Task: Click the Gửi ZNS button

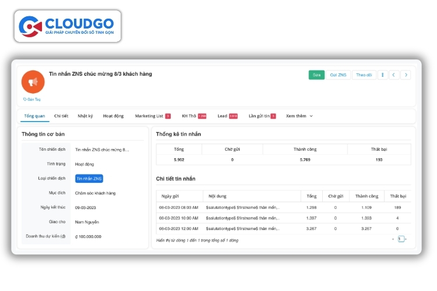Action: pyautogui.click(x=338, y=75)
